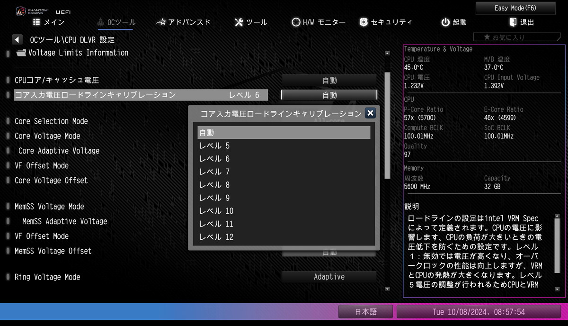Open the セキュリティ tab
Screen dimensions: 568x326
click(x=386, y=22)
